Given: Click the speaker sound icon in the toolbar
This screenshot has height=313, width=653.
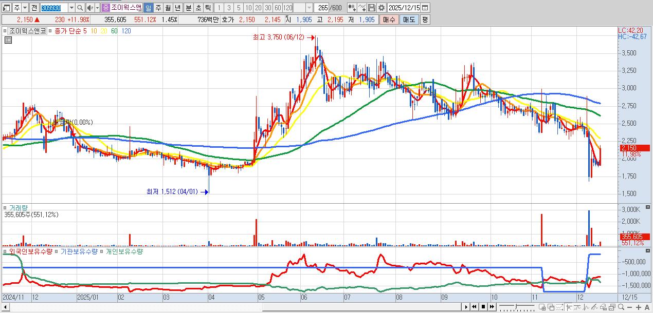Looking at the screenshot, I should point(89,8).
